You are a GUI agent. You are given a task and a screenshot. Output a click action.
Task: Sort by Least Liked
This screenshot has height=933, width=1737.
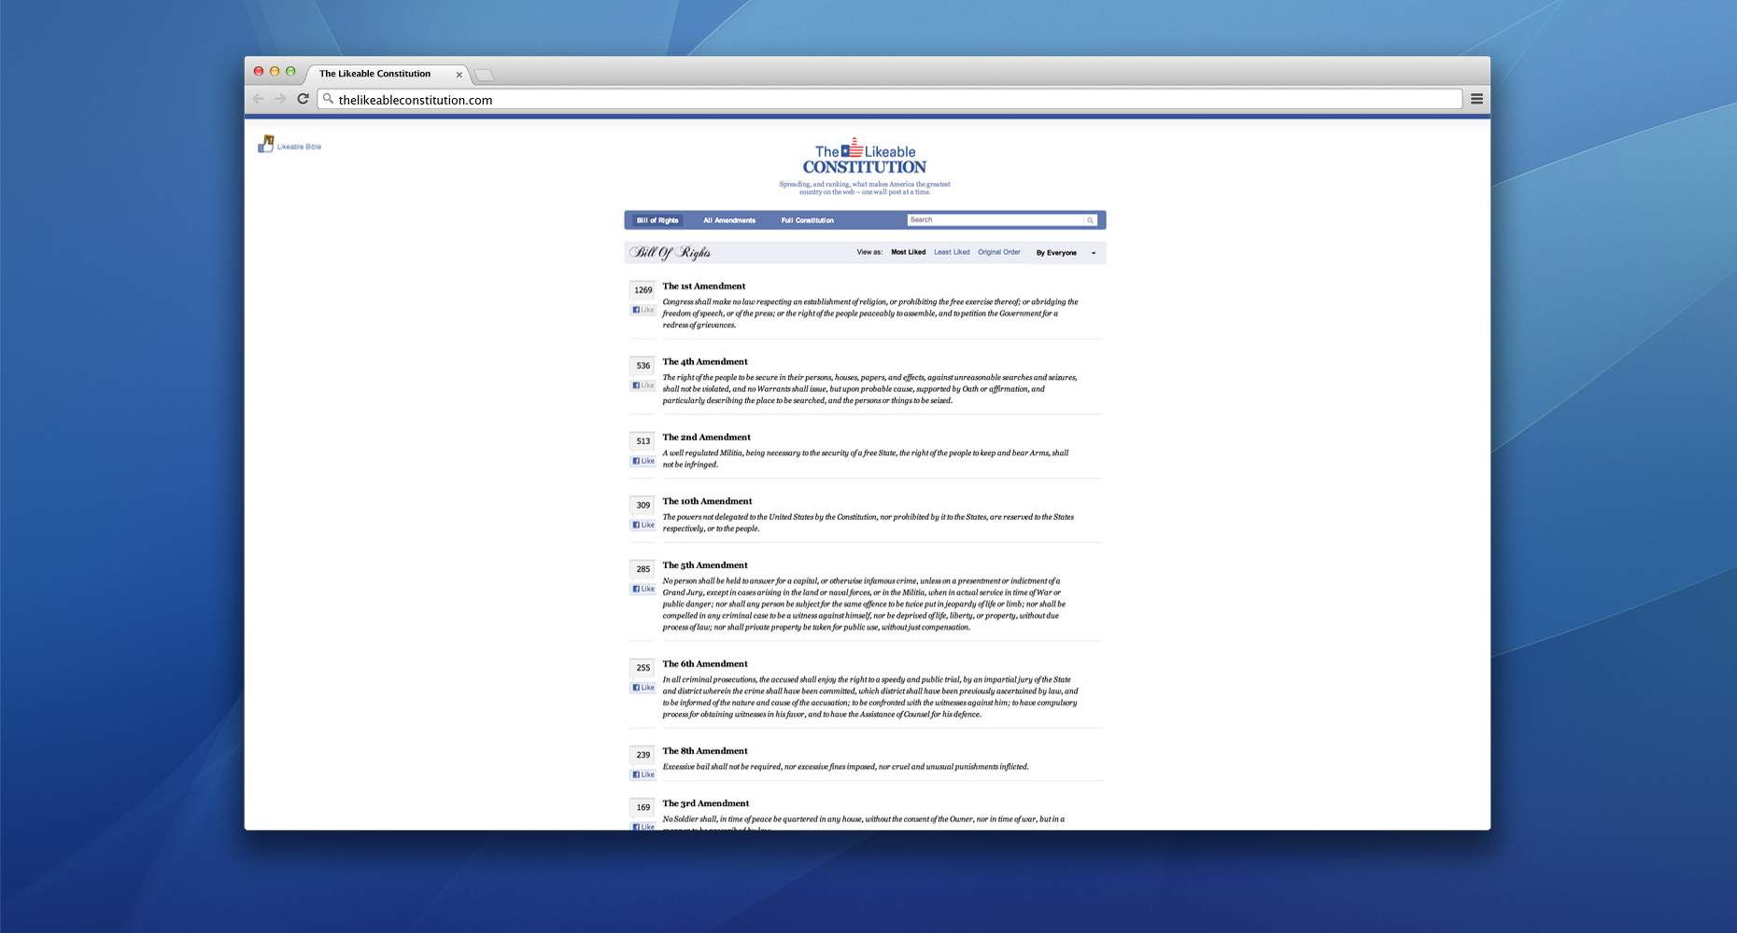coord(952,252)
